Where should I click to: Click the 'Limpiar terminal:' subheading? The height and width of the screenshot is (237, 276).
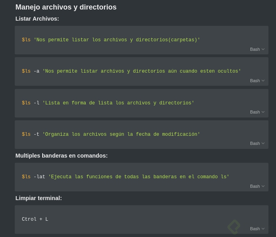[39, 198]
